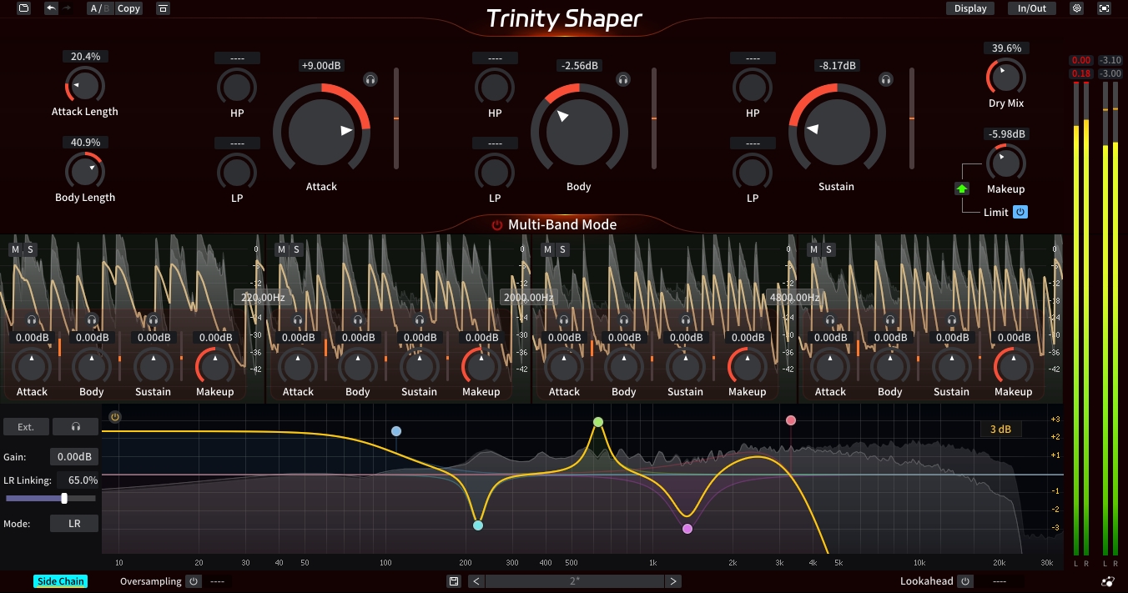This screenshot has width=1128, height=593.
Task: Open the preset name selector labeled 2*
Action: pyautogui.click(x=575, y=581)
